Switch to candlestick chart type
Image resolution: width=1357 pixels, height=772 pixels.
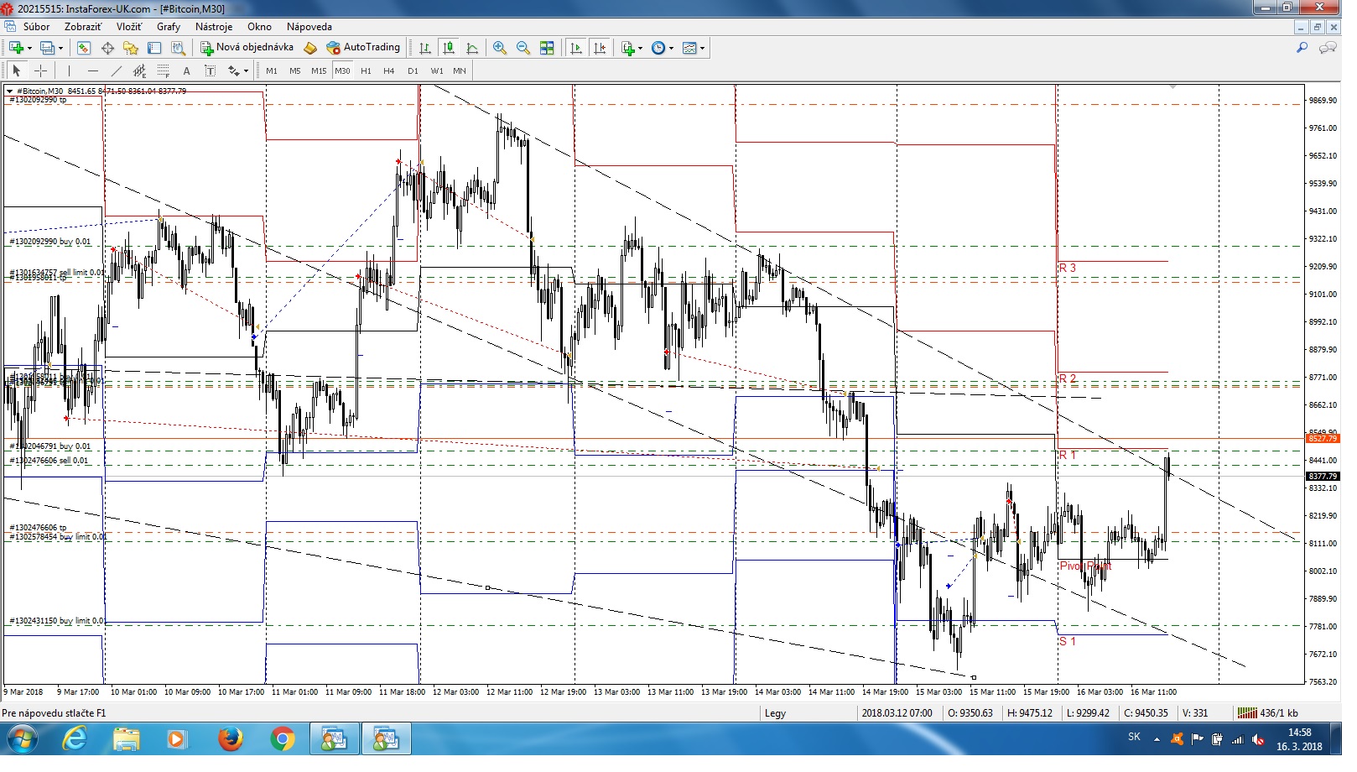tap(449, 48)
